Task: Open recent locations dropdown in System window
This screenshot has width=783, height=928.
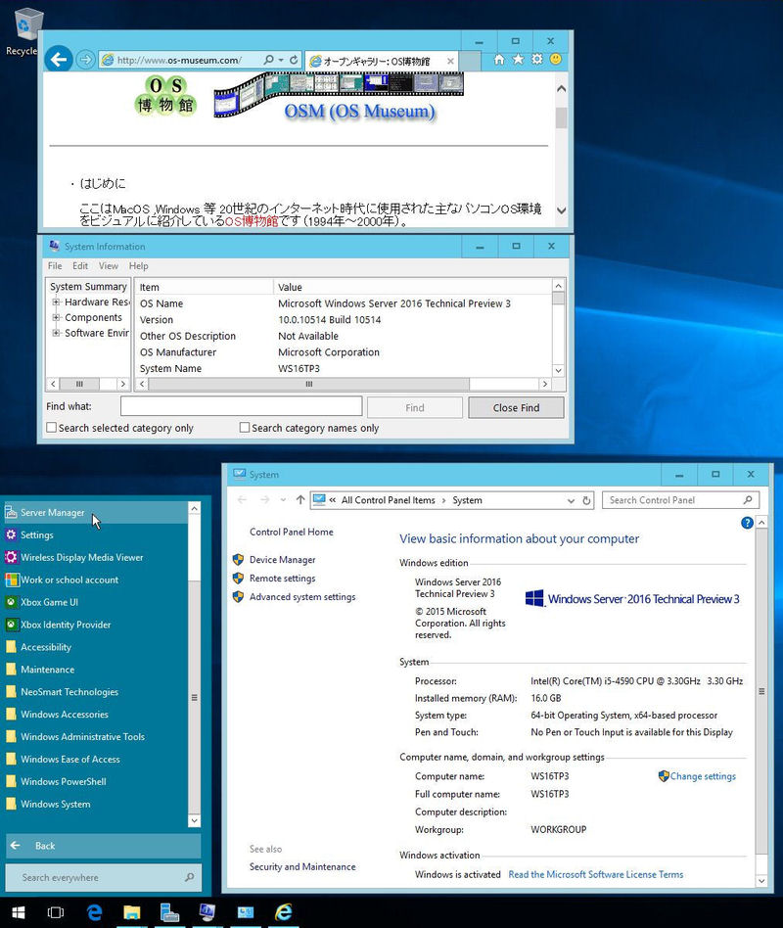Action: [284, 500]
